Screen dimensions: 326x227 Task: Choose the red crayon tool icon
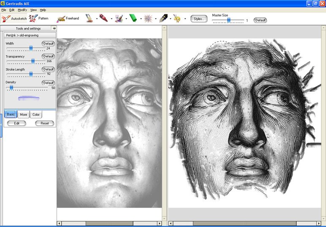click(x=103, y=19)
